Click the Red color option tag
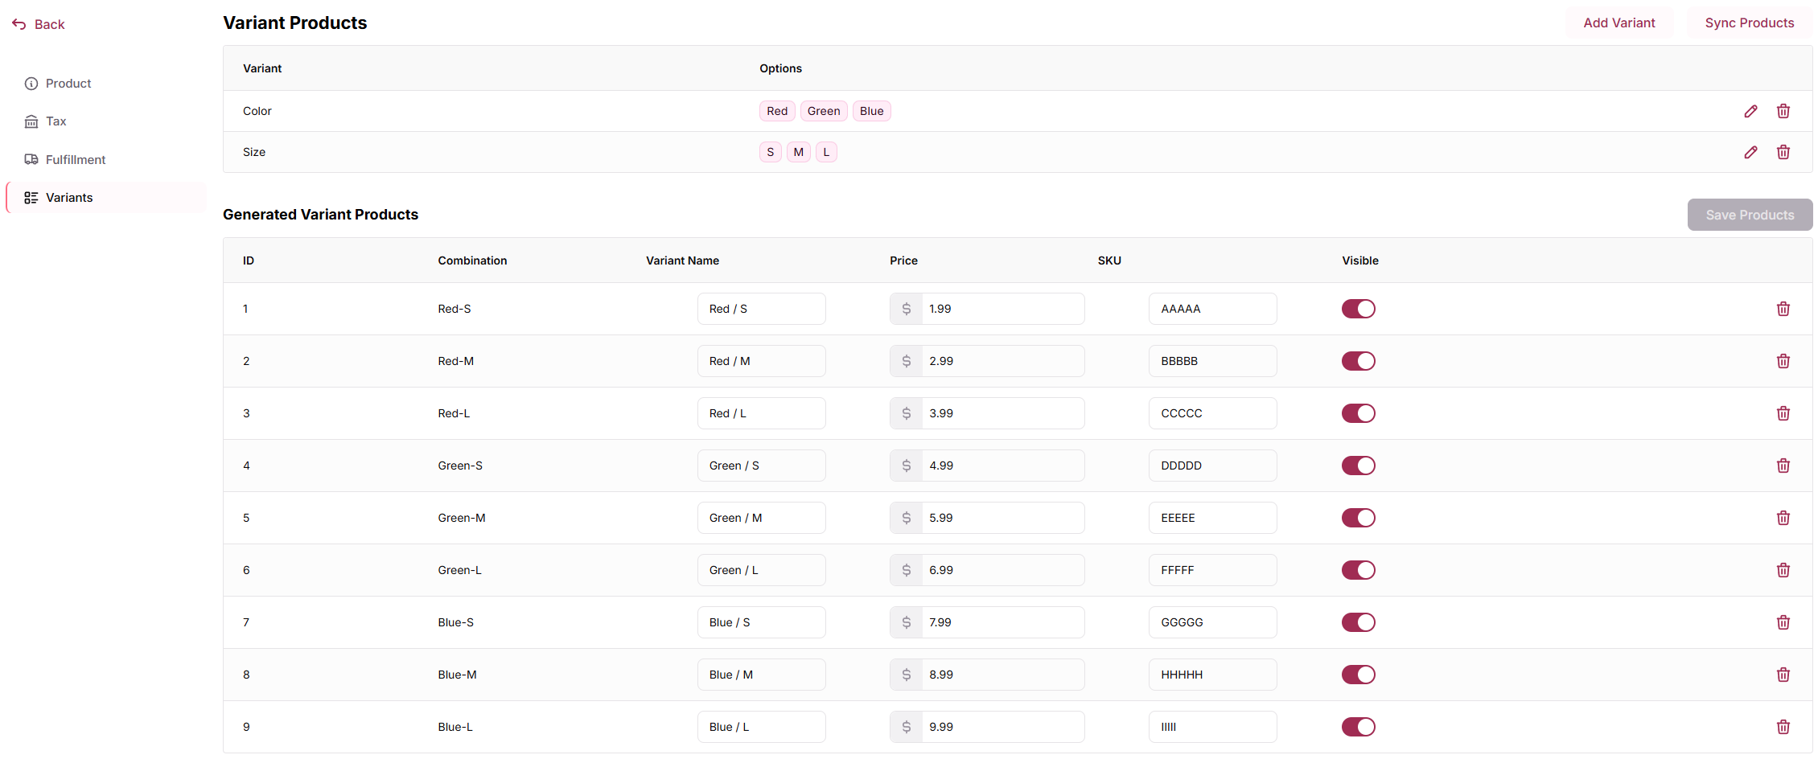Viewport: 1818px width, 759px height. [777, 111]
